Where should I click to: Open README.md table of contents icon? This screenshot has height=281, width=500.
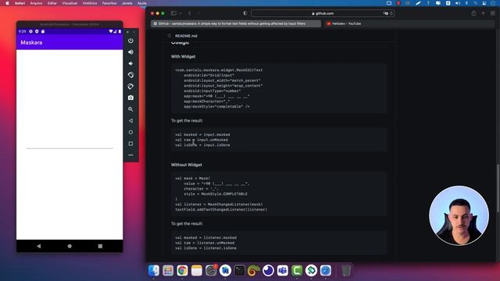coord(170,36)
